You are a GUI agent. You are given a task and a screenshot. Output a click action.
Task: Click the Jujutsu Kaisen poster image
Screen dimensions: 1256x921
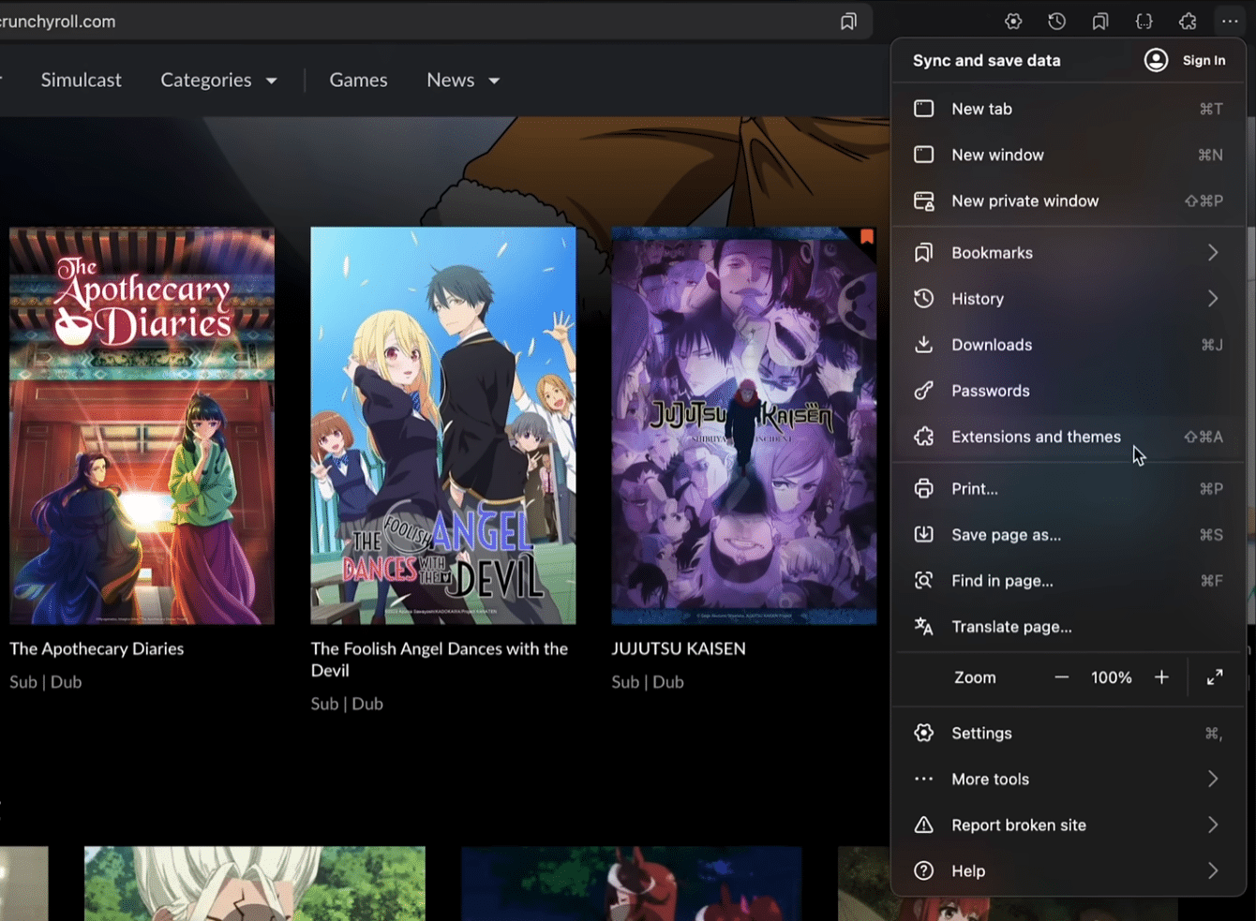coord(744,425)
